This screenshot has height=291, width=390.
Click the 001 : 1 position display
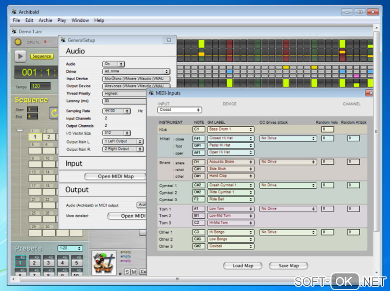(36, 72)
